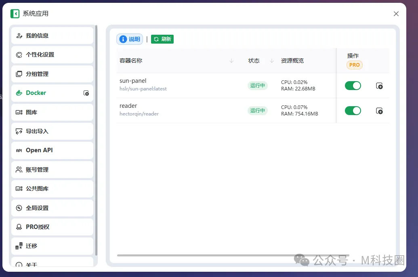Click the PRO badge under 操作

click(354, 65)
